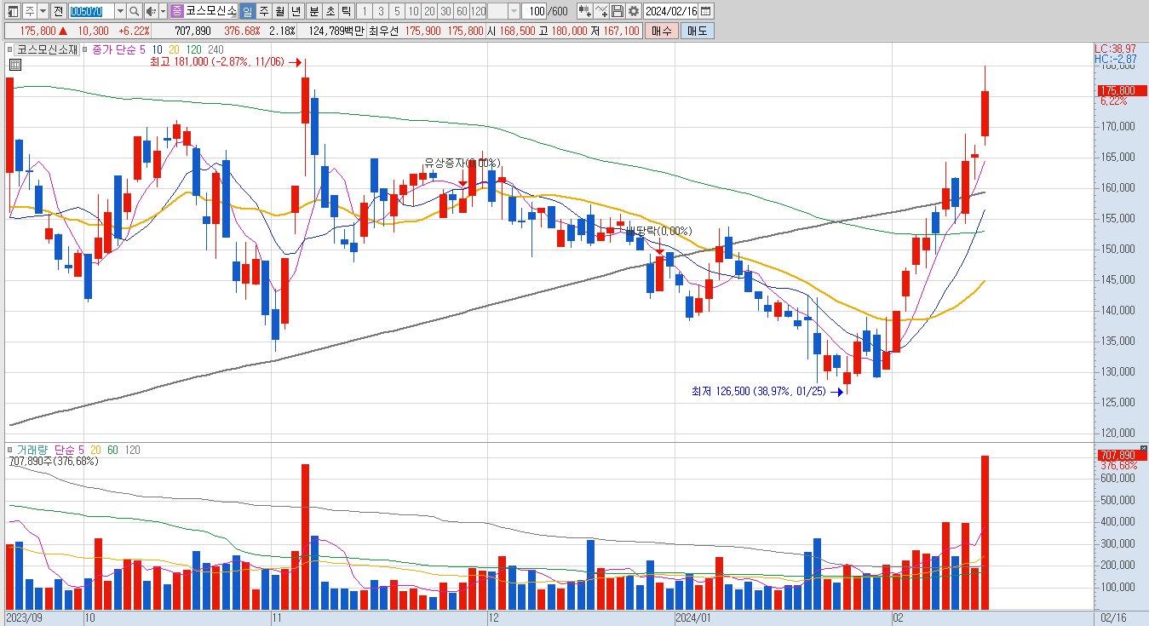
Task: Click the date field 2024/02/16
Action: point(671,11)
